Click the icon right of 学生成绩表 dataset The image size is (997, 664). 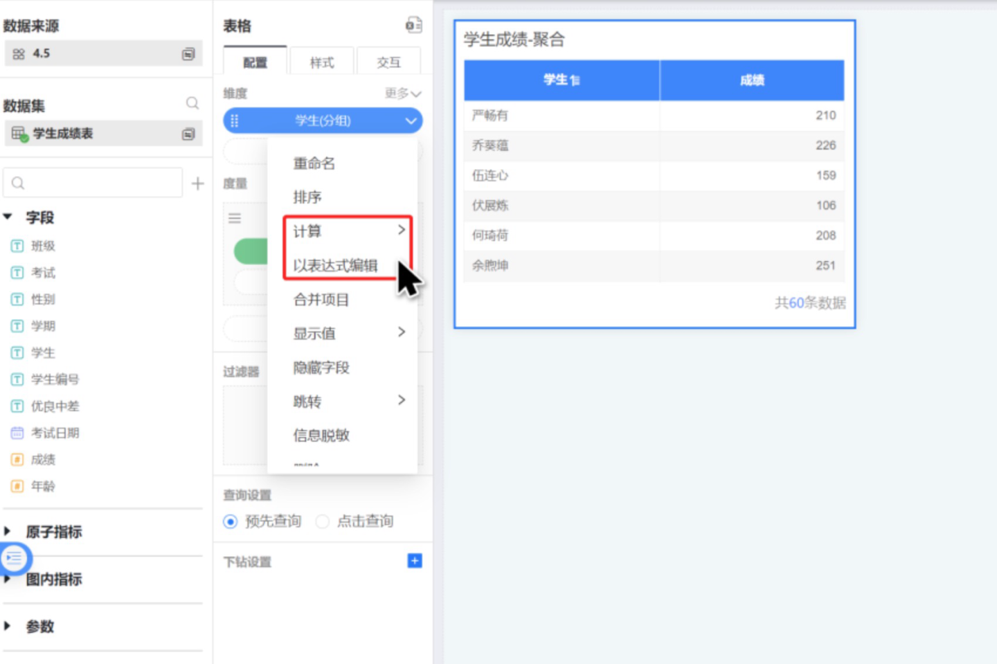click(x=188, y=134)
